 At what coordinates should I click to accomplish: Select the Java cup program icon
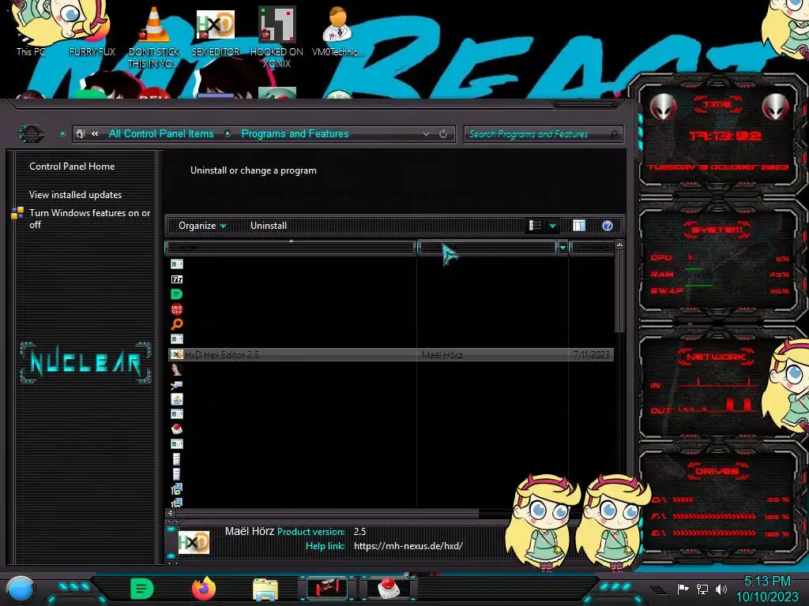pos(176,399)
